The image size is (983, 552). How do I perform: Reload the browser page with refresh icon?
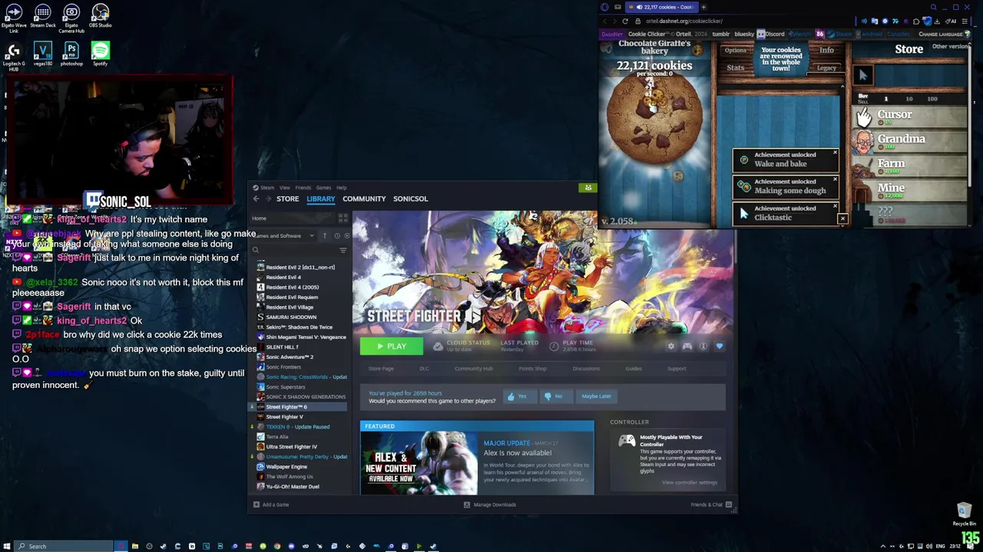click(x=625, y=21)
